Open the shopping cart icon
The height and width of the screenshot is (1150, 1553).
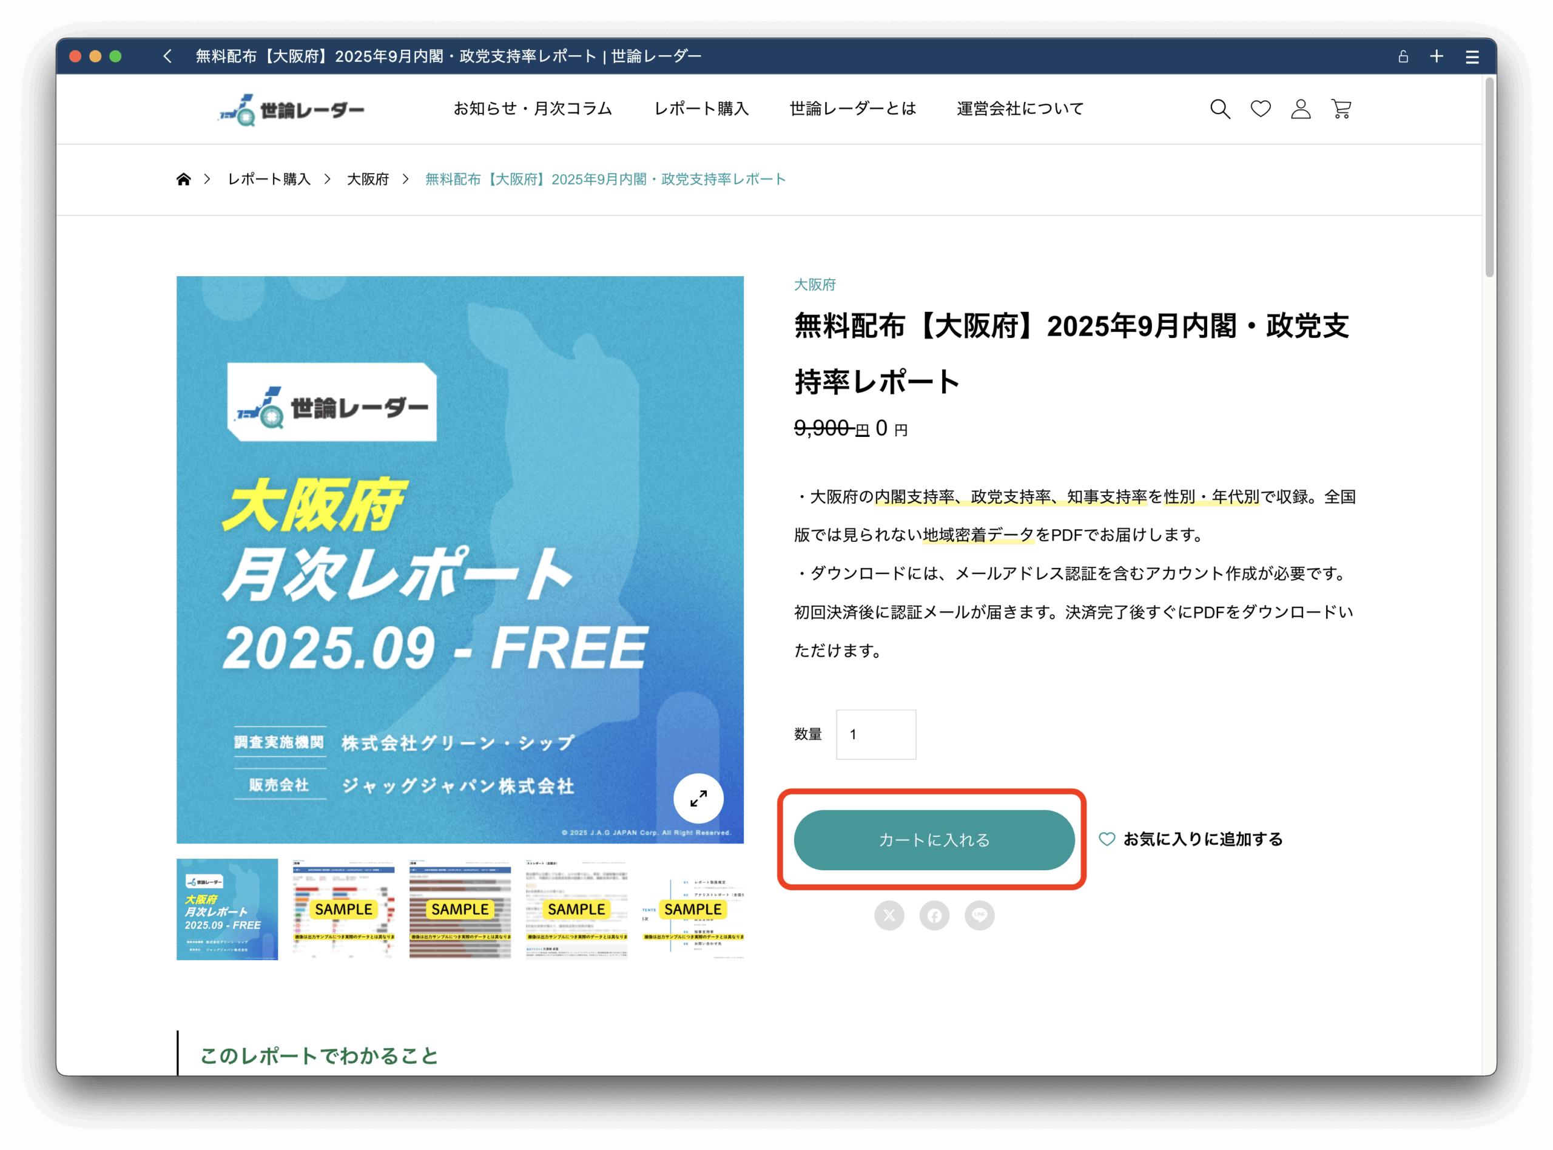point(1341,109)
